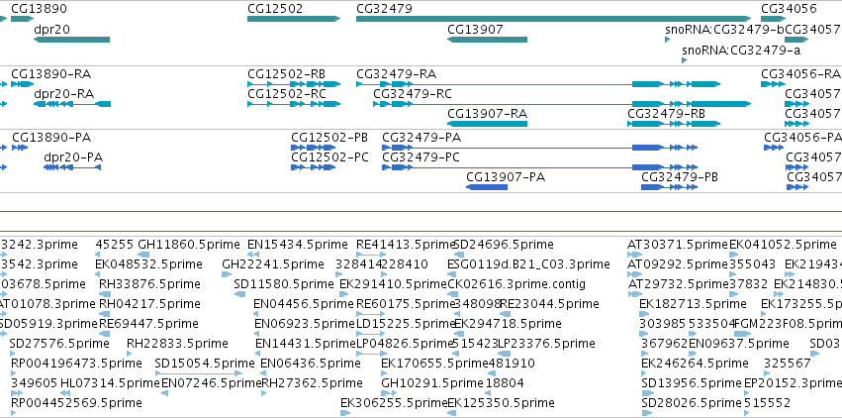842x418 pixels.
Task: Select the snoRNA:CG32479-a marker
Action: pos(684,60)
